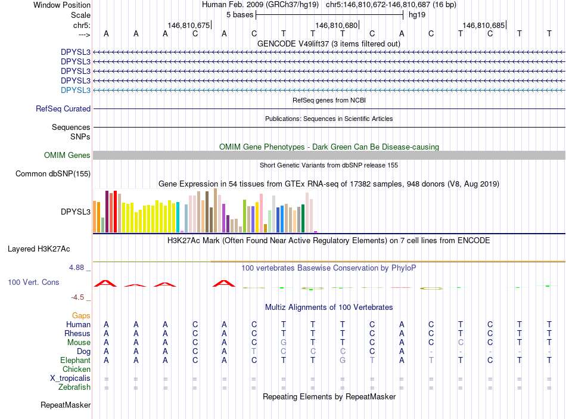
Task: Click Layered H3K27Ac track label
Action: click(x=39, y=249)
